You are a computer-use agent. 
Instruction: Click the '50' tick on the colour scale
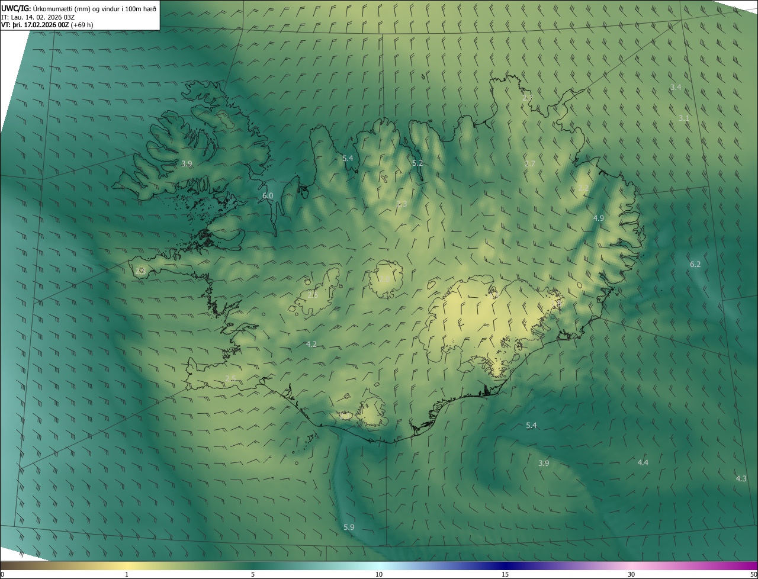click(x=753, y=574)
